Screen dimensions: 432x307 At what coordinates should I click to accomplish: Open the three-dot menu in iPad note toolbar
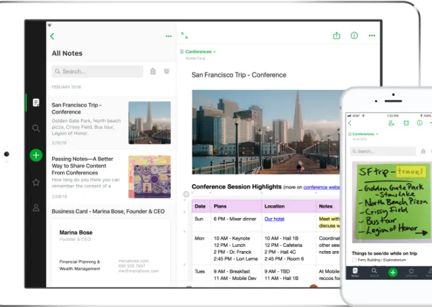pos(372,36)
